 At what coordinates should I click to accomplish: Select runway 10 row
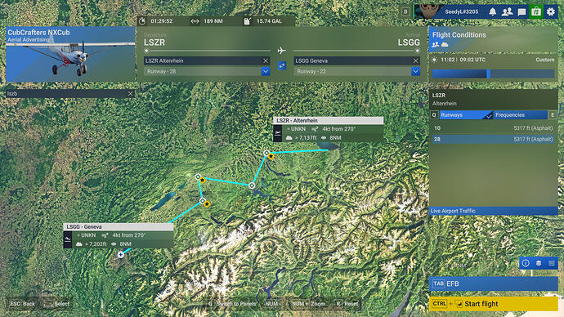[493, 128]
